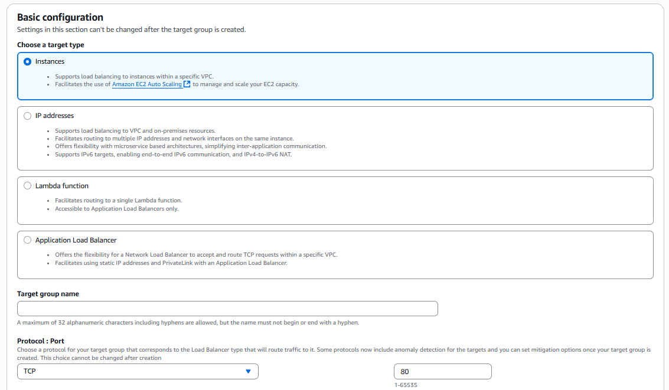The width and height of the screenshot is (669, 390).
Task: Click the 'Lambda function' option label text
Action: 61,186
